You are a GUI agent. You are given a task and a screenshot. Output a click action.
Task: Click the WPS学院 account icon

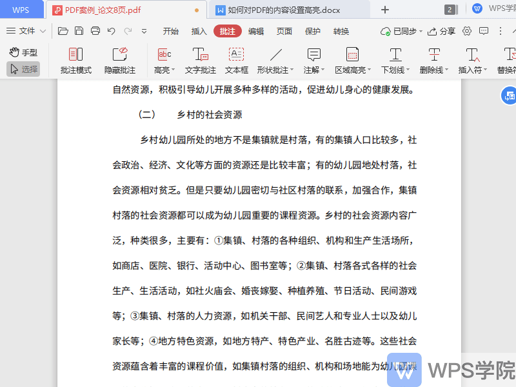[477, 8]
